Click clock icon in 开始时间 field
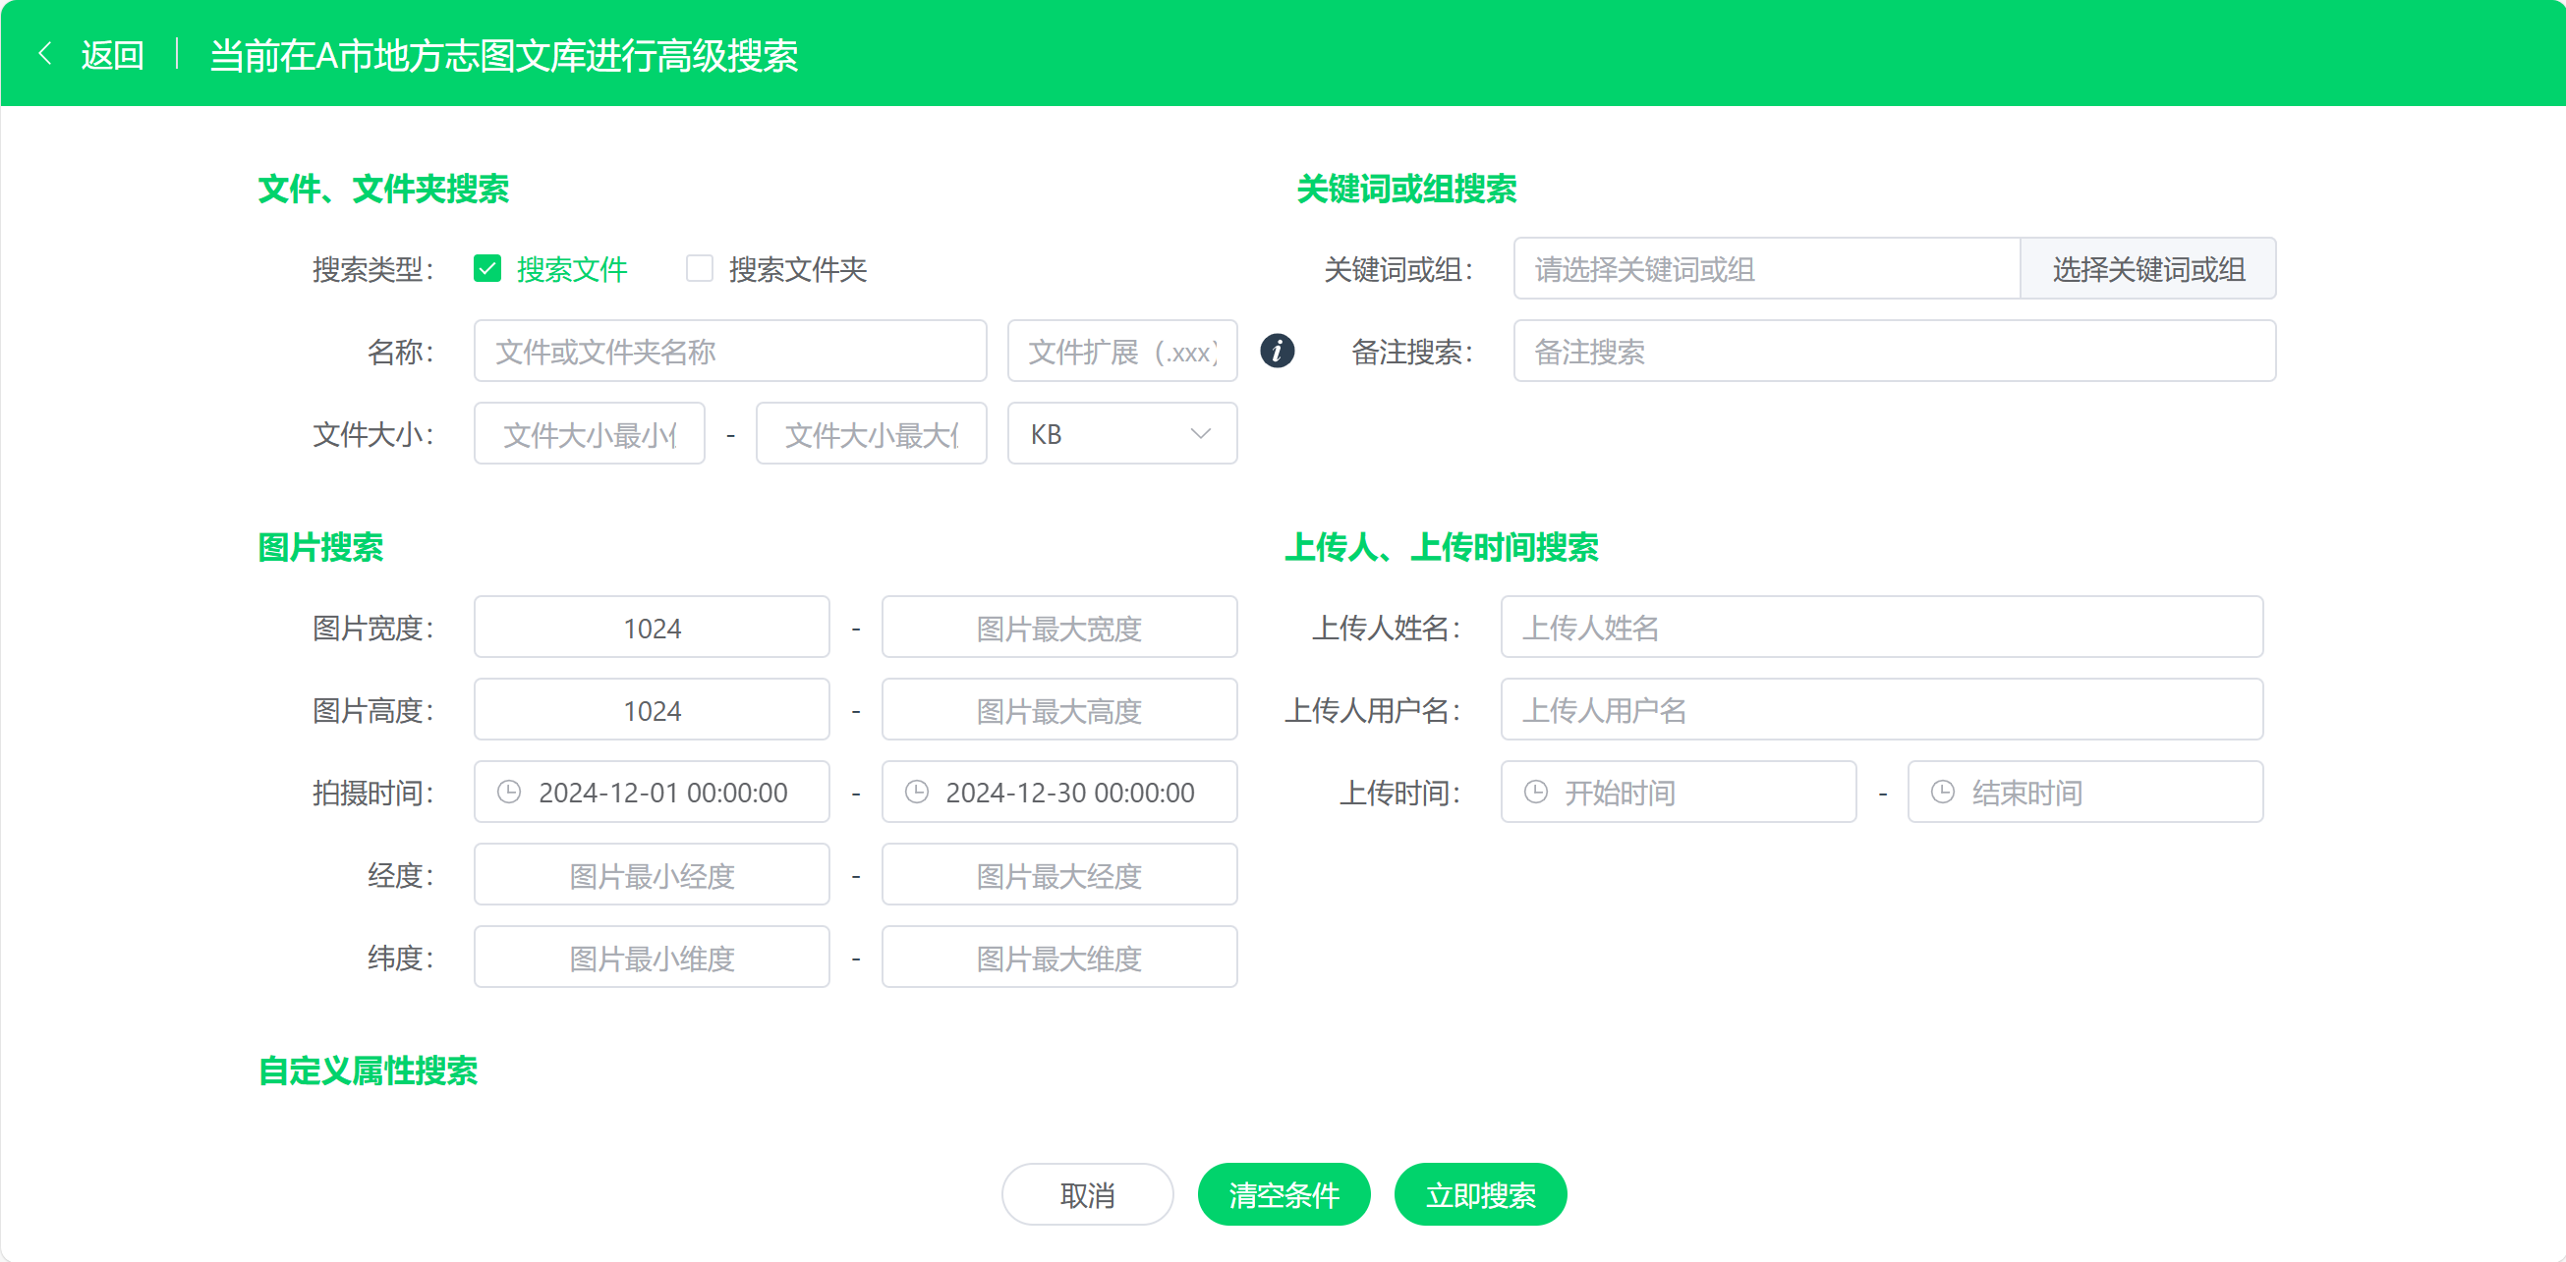 point(1536,793)
